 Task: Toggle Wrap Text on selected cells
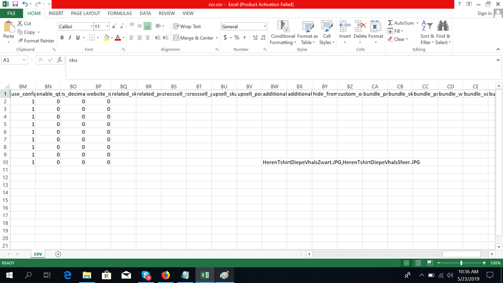[x=187, y=27]
